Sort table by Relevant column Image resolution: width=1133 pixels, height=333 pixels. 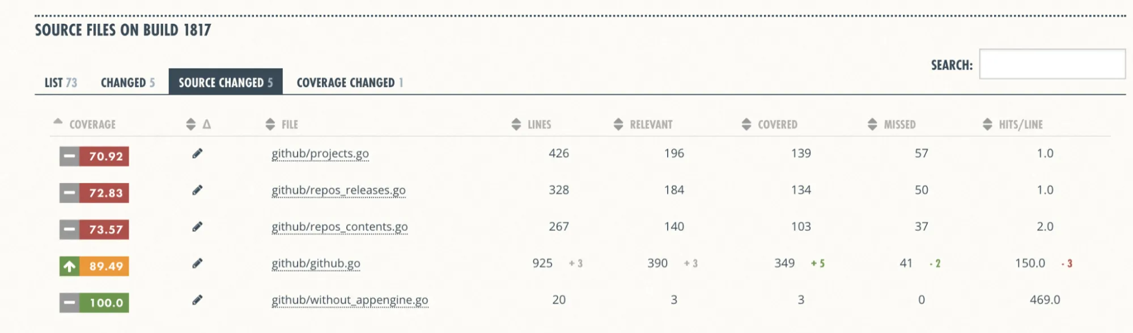pyautogui.click(x=651, y=124)
